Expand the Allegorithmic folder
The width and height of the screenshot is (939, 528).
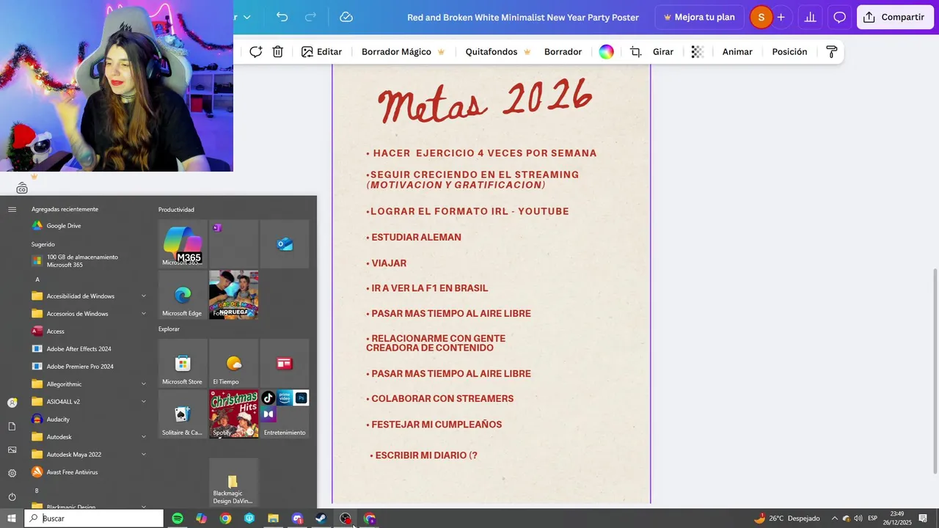[x=88, y=384]
